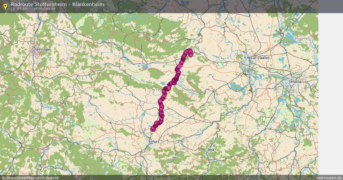This screenshot has width=343, height=180.
Task: Click the location pin logo icon
Action: coord(5,6)
